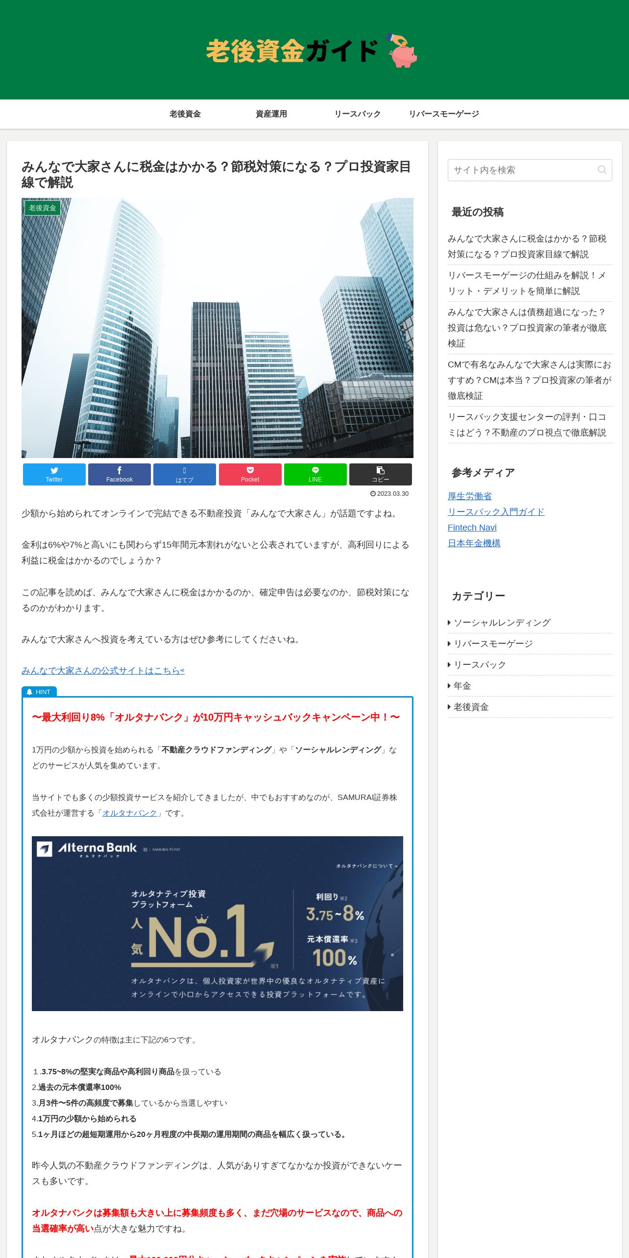Visit the Fintech Navi link

click(472, 528)
